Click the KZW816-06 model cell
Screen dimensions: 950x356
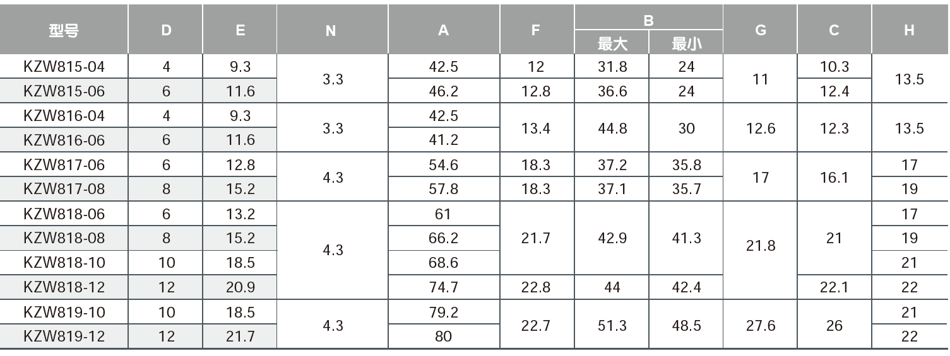(x=64, y=140)
